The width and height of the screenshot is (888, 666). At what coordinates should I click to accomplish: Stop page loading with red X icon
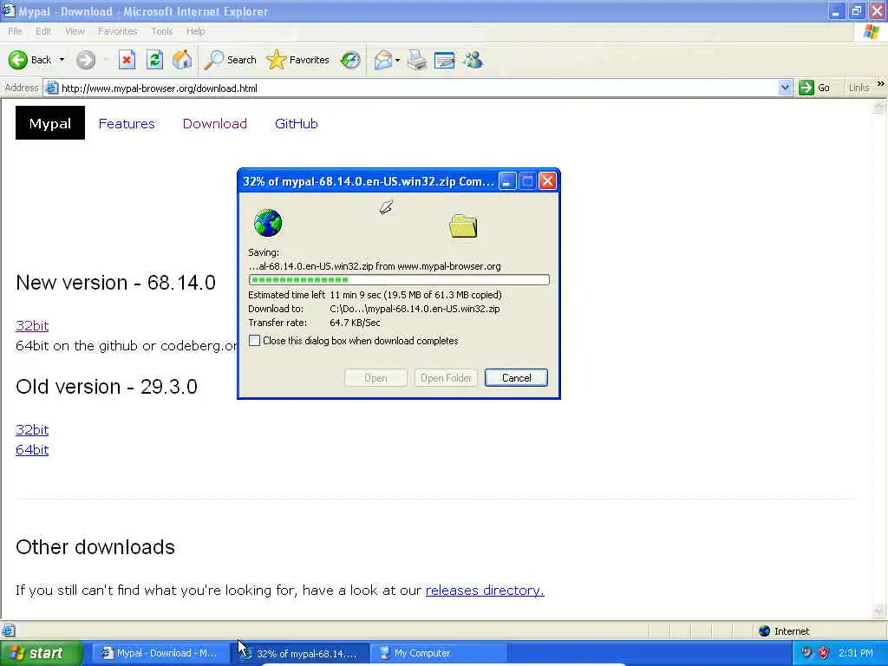click(x=127, y=60)
